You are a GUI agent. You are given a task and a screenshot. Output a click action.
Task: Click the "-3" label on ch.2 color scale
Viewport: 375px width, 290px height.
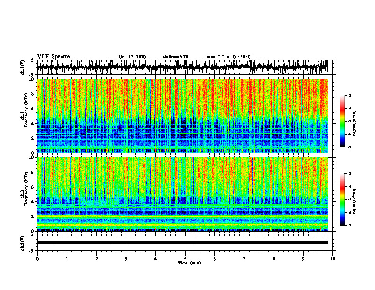(349, 174)
